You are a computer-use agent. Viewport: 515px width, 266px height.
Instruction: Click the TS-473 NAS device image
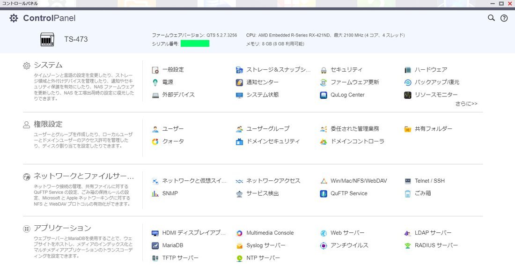[x=47, y=39]
